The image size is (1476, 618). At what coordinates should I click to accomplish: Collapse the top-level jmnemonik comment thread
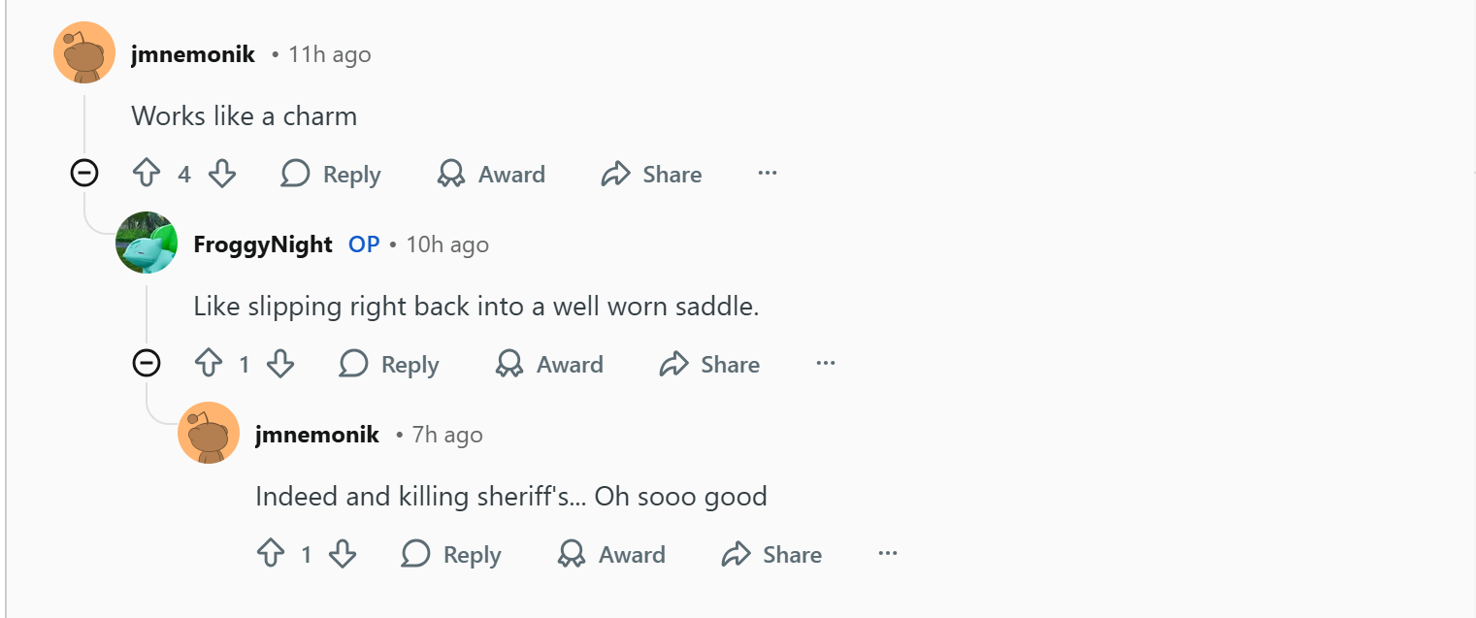click(84, 174)
